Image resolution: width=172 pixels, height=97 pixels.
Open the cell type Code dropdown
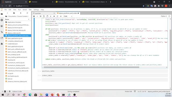point(68,16)
